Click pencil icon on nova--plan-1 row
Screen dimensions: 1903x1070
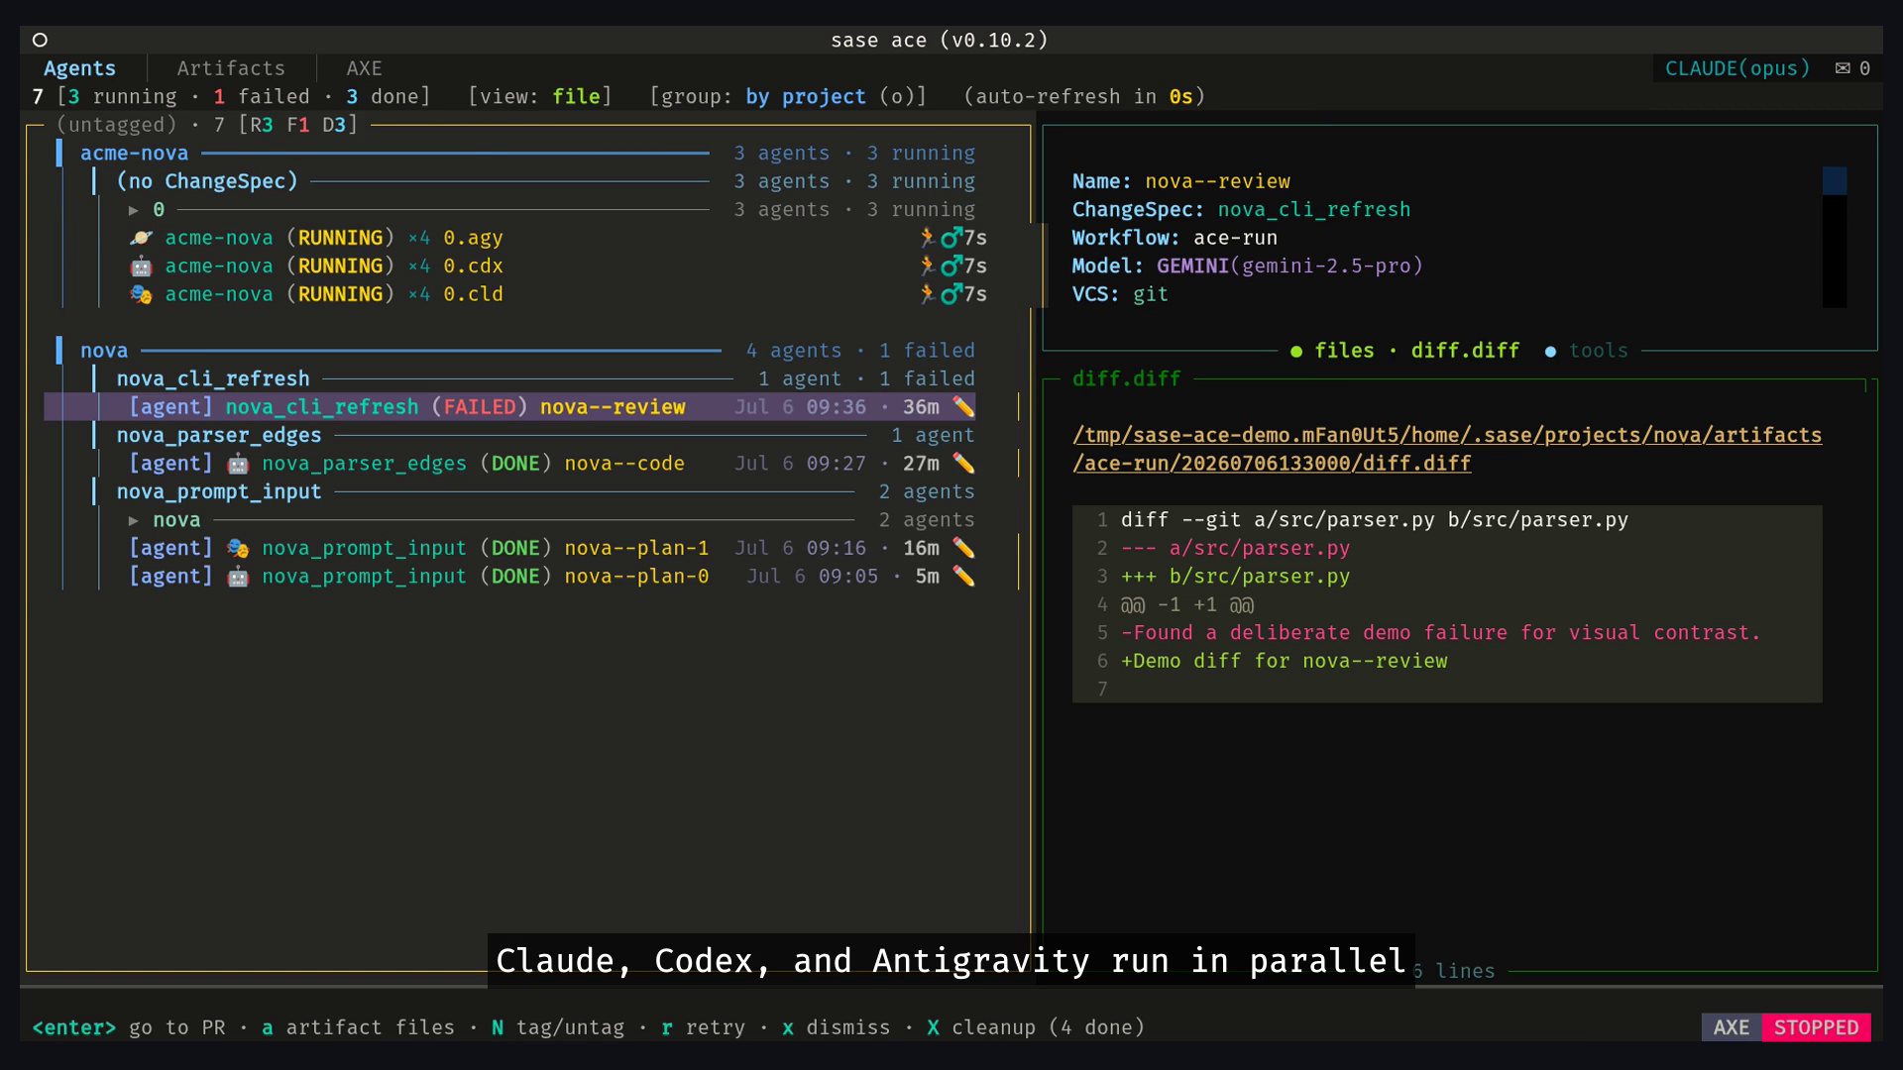click(963, 548)
